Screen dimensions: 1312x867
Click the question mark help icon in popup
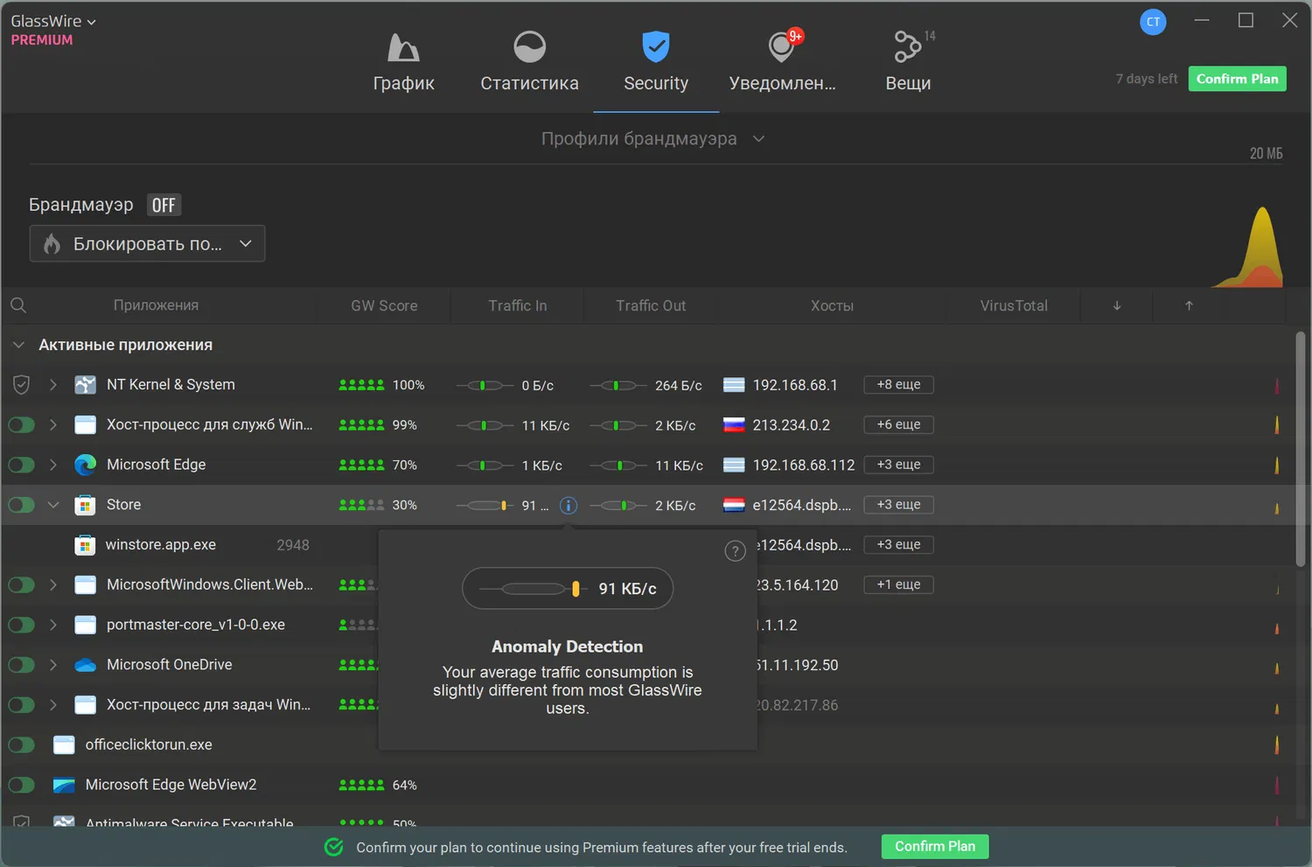click(x=736, y=550)
